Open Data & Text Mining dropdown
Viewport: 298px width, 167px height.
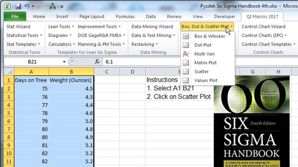pyautogui.click(x=153, y=35)
